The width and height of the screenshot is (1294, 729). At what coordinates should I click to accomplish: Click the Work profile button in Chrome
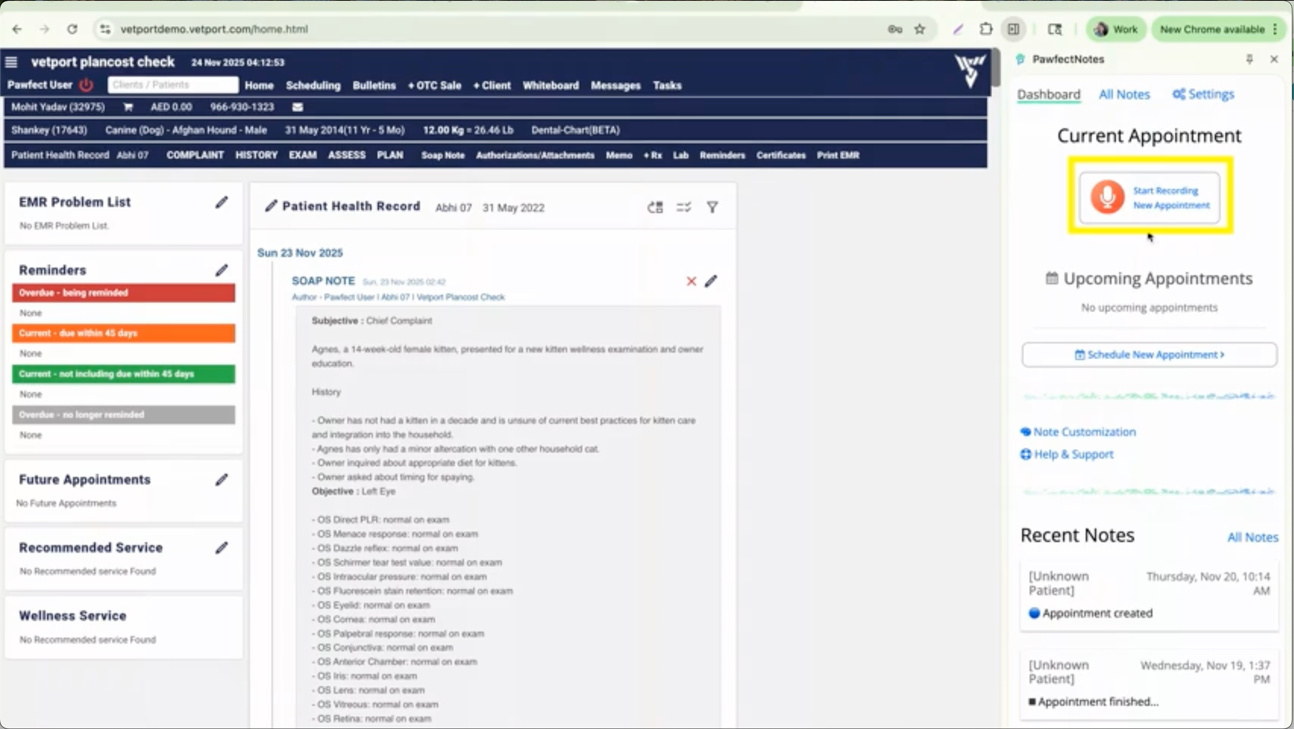(x=1116, y=29)
